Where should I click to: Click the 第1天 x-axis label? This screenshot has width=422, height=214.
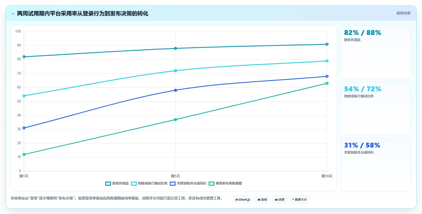coord(24,176)
